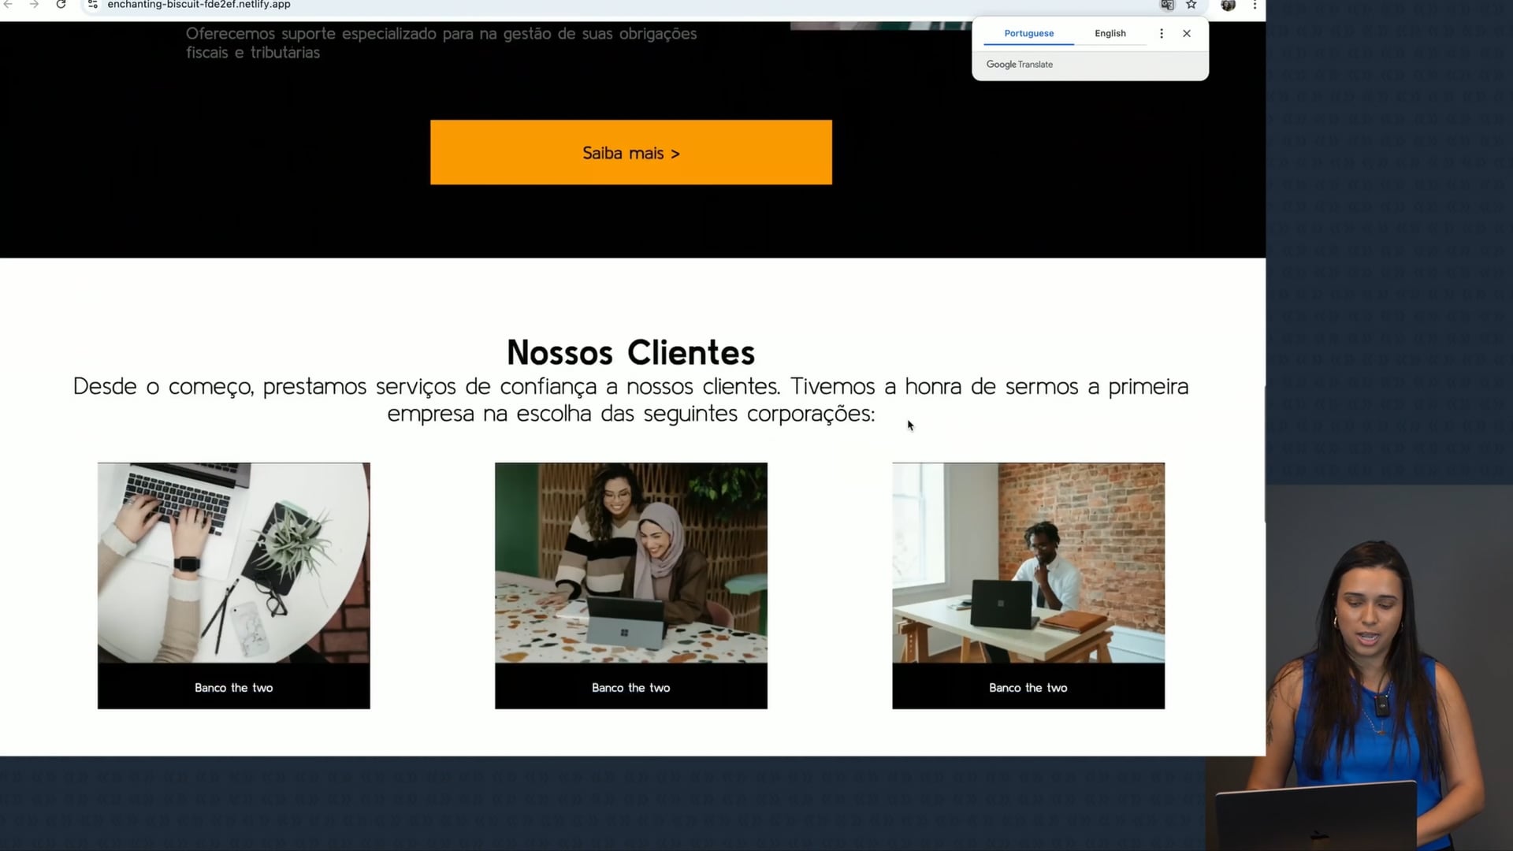Image resolution: width=1513 pixels, height=851 pixels.
Task: Bookmark this page with star icon
Action: (1191, 5)
